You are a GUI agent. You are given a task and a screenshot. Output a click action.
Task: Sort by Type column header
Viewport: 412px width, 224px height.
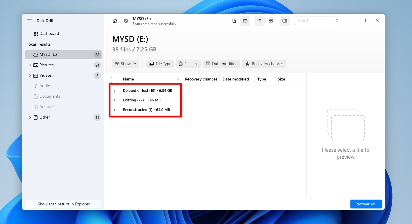pyautogui.click(x=262, y=79)
